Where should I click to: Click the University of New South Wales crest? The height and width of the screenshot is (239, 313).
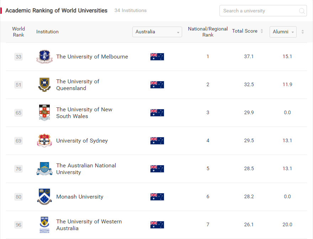point(44,113)
